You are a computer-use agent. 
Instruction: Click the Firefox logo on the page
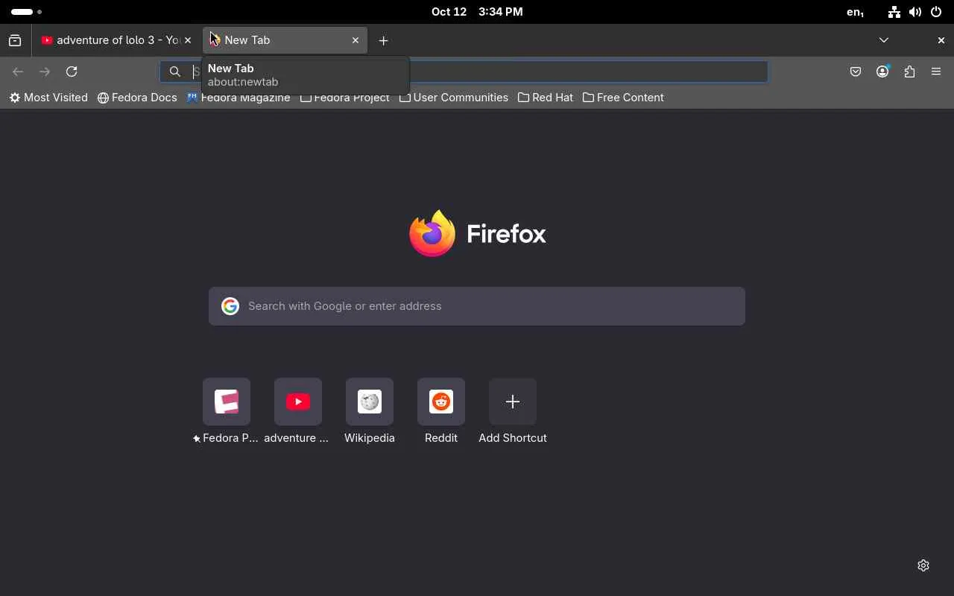477,234
